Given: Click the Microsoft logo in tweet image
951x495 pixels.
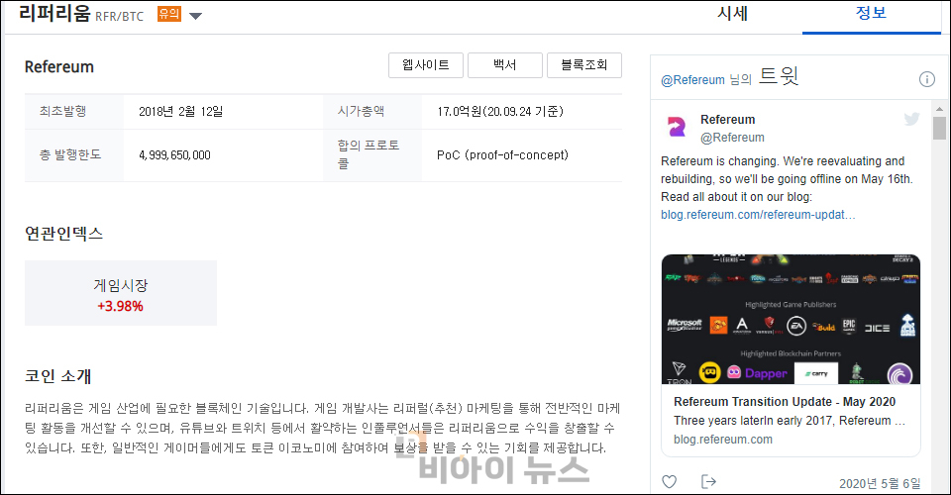Looking at the screenshot, I should pyautogui.click(x=685, y=326).
